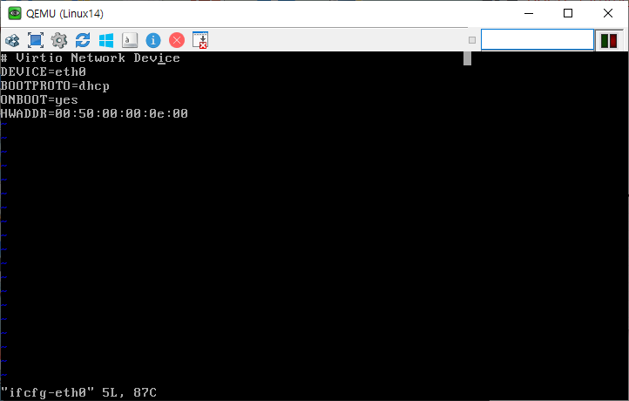Click the custom key keyboard icon
629x401 pixels.
click(130, 40)
